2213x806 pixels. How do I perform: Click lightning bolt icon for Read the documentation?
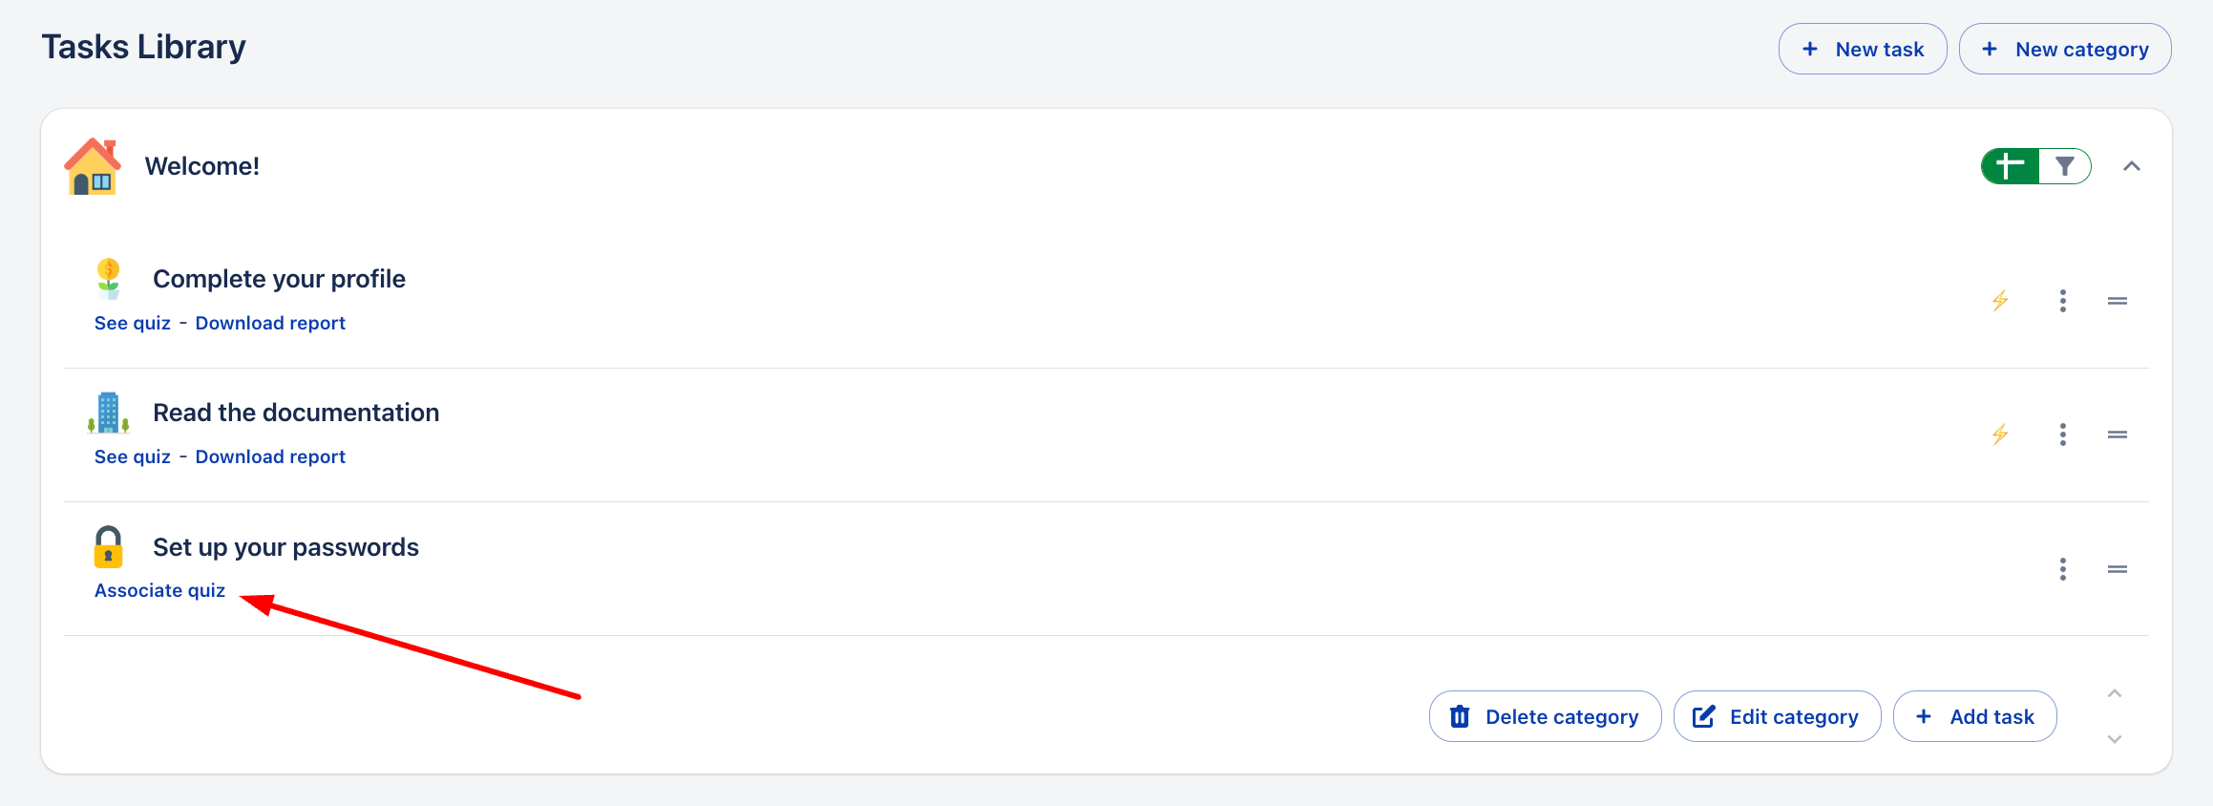(x=2000, y=435)
